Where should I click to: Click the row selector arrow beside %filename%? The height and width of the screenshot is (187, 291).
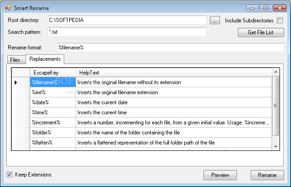(16, 82)
